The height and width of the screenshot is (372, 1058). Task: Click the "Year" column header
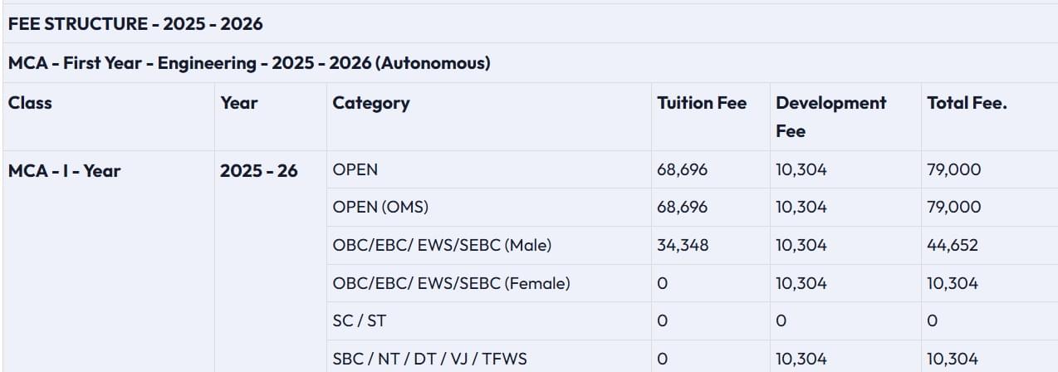point(239,103)
